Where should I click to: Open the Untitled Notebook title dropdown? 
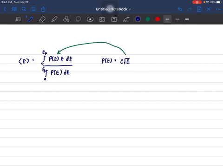coord(113,9)
